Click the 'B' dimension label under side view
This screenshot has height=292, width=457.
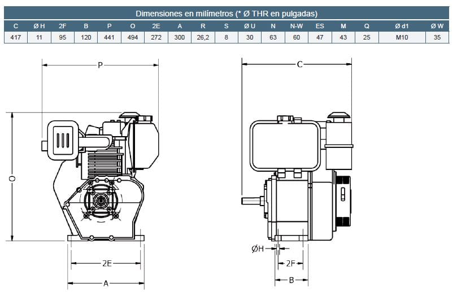290,280
